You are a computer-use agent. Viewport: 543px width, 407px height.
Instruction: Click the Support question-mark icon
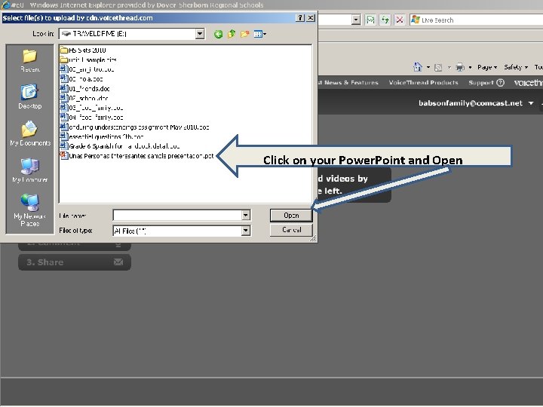[x=500, y=83]
